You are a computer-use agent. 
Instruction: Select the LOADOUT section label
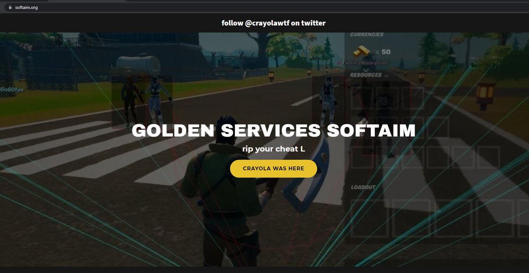[363, 187]
